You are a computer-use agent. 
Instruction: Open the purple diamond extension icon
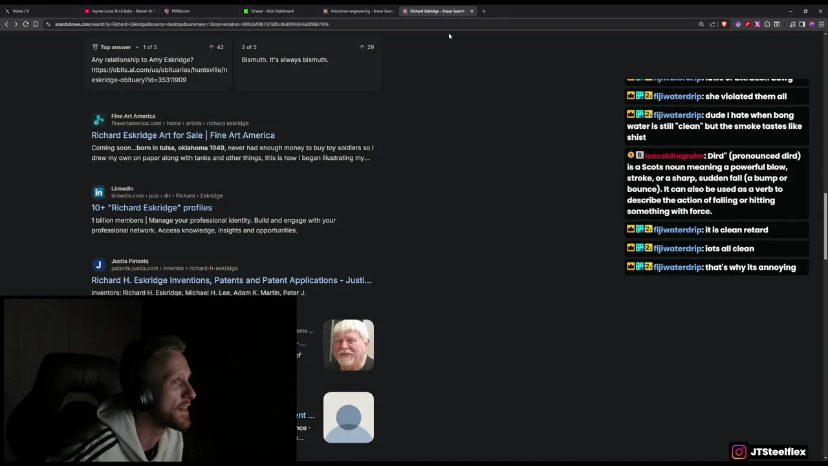coord(738,24)
